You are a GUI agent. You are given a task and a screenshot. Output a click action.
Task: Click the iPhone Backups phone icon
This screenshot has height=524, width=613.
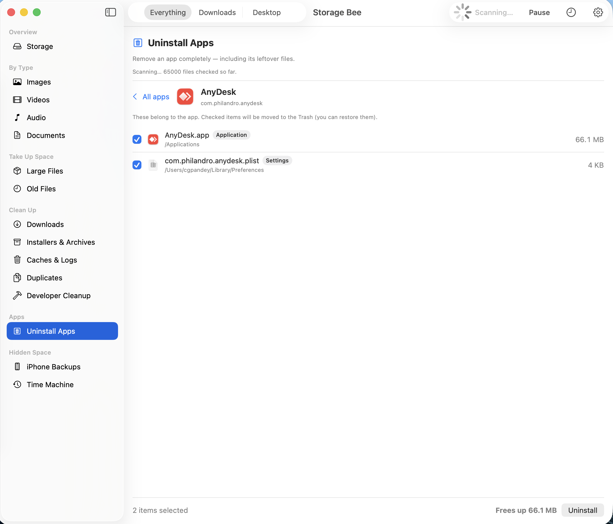coord(18,366)
